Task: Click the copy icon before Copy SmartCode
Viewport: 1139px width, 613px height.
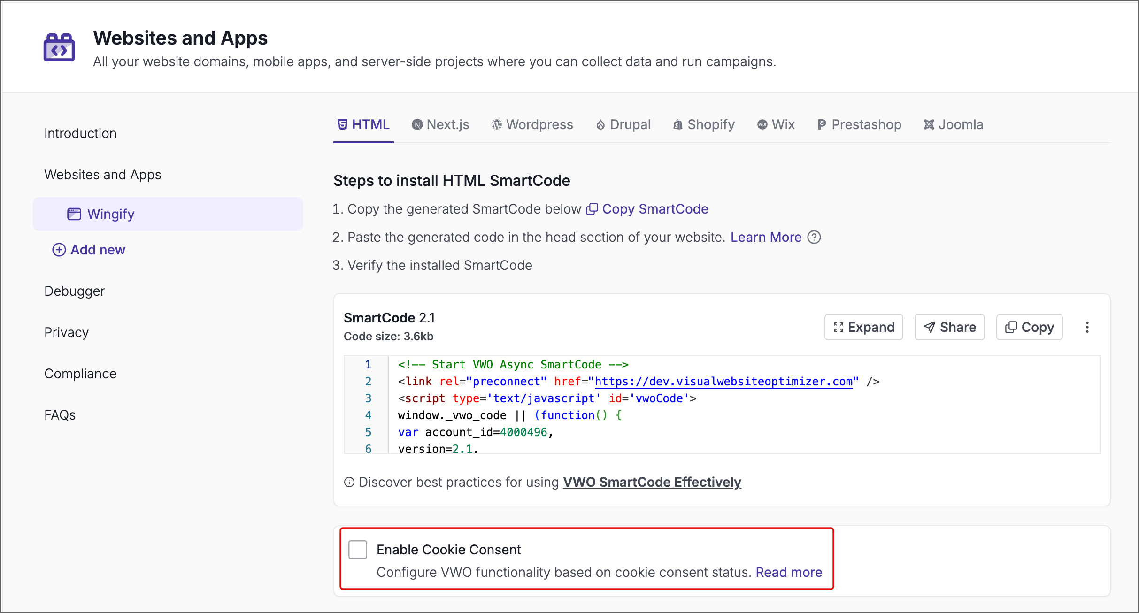Action: point(592,209)
